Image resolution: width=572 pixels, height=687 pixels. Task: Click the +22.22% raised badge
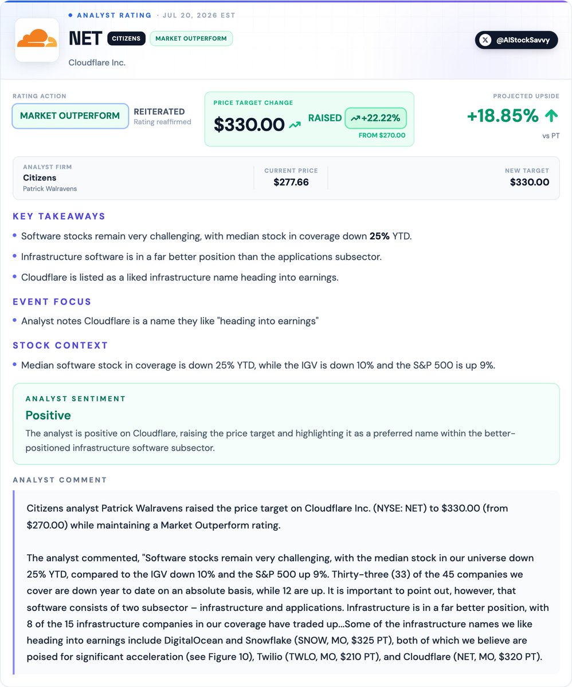click(x=376, y=119)
